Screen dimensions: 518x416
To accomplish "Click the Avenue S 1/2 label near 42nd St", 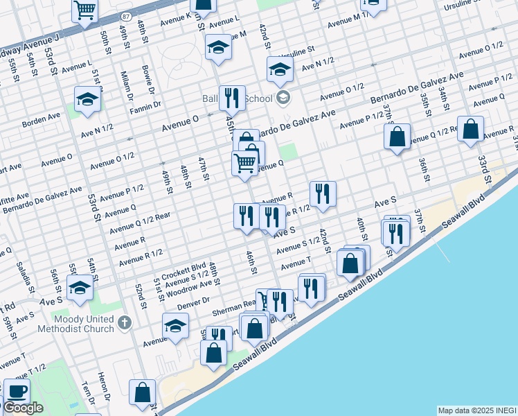I will [x=298, y=246].
